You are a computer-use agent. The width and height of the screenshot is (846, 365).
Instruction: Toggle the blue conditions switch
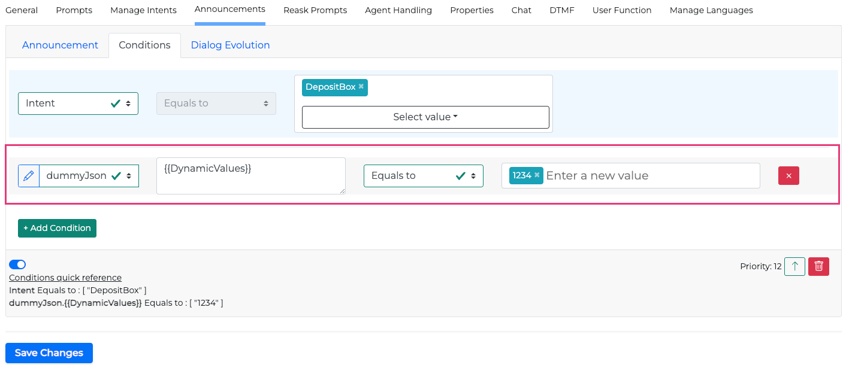pos(17,264)
